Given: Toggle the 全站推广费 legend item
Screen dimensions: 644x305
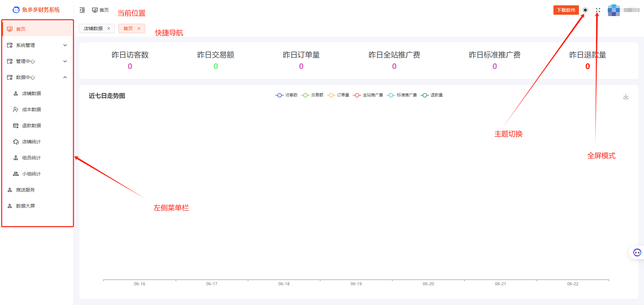Looking at the screenshot, I should [x=368, y=95].
